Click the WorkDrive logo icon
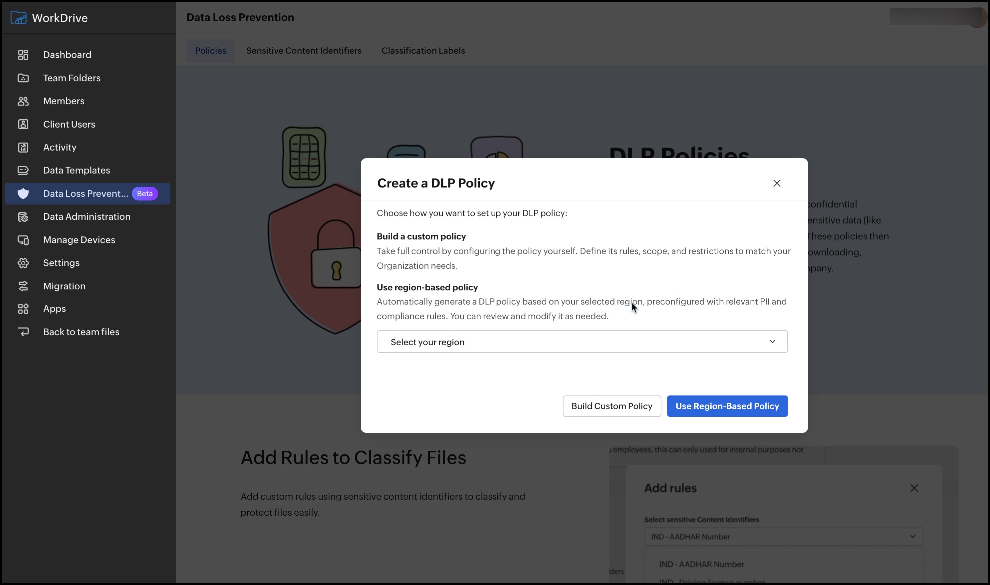The height and width of the screenshot is (585, 990). click(x=18, y=18)
